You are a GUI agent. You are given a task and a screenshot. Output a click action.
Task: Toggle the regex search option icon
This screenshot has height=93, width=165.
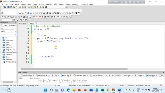point(33,13)
